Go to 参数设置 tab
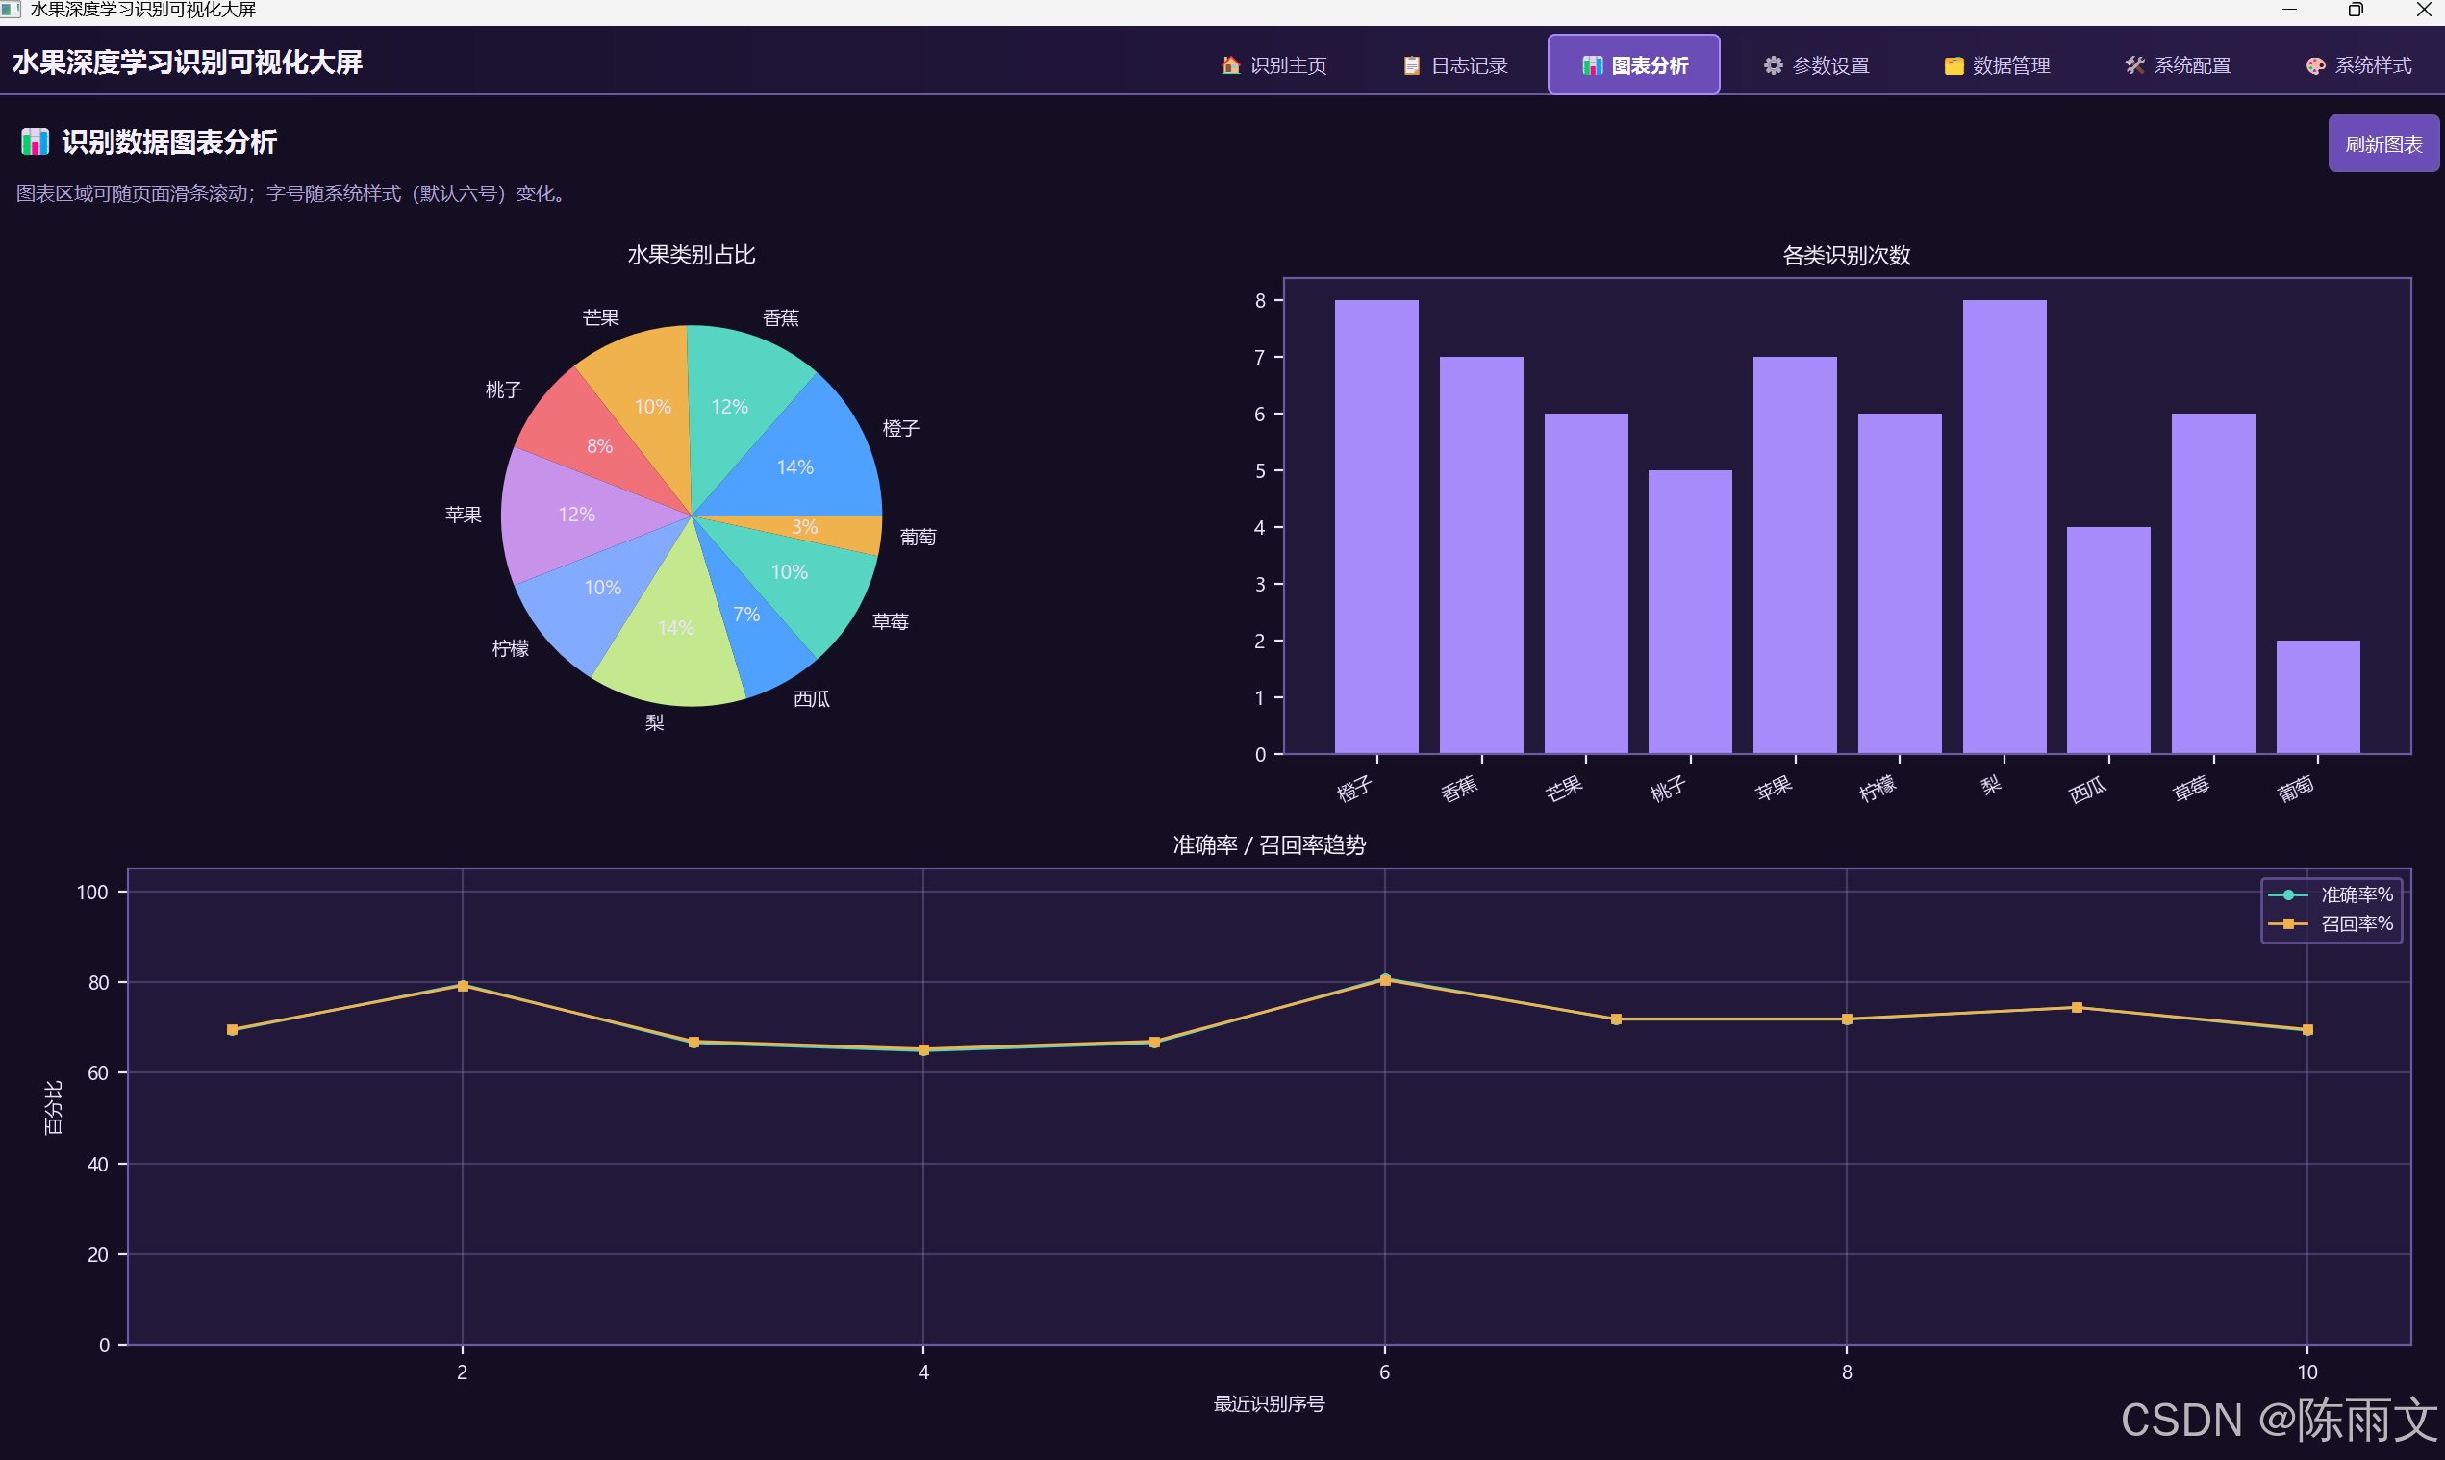2445x1460 pixels. 1815,65
